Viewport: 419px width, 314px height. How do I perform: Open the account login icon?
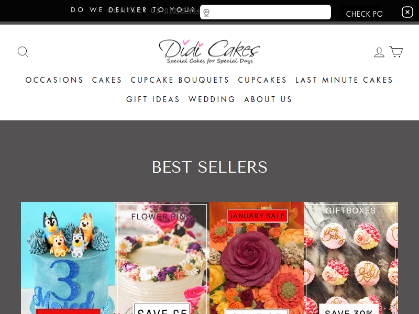(379, 52)
